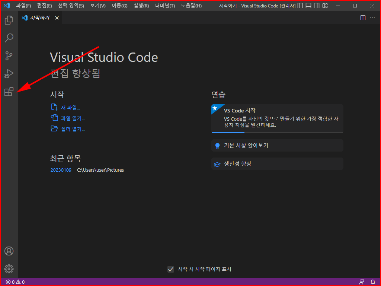Split the editor to the right
This screenshot has width=381, height=286.
[x=363, y=18]
